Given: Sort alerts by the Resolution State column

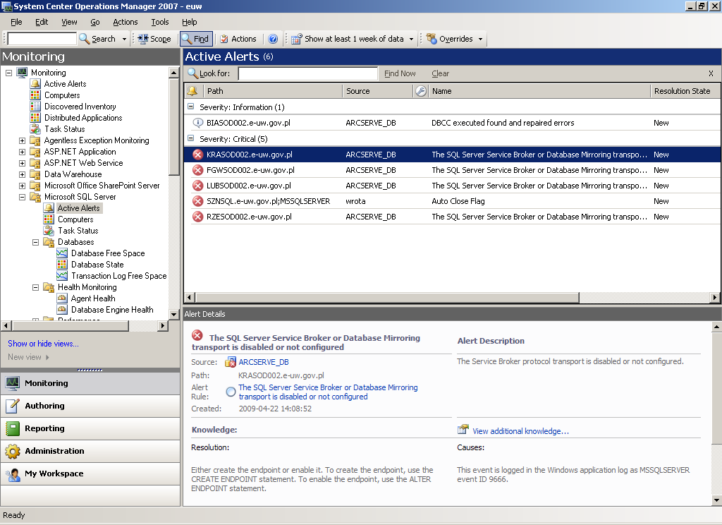Looking at the screenshot, I should (x=685, y=91).
